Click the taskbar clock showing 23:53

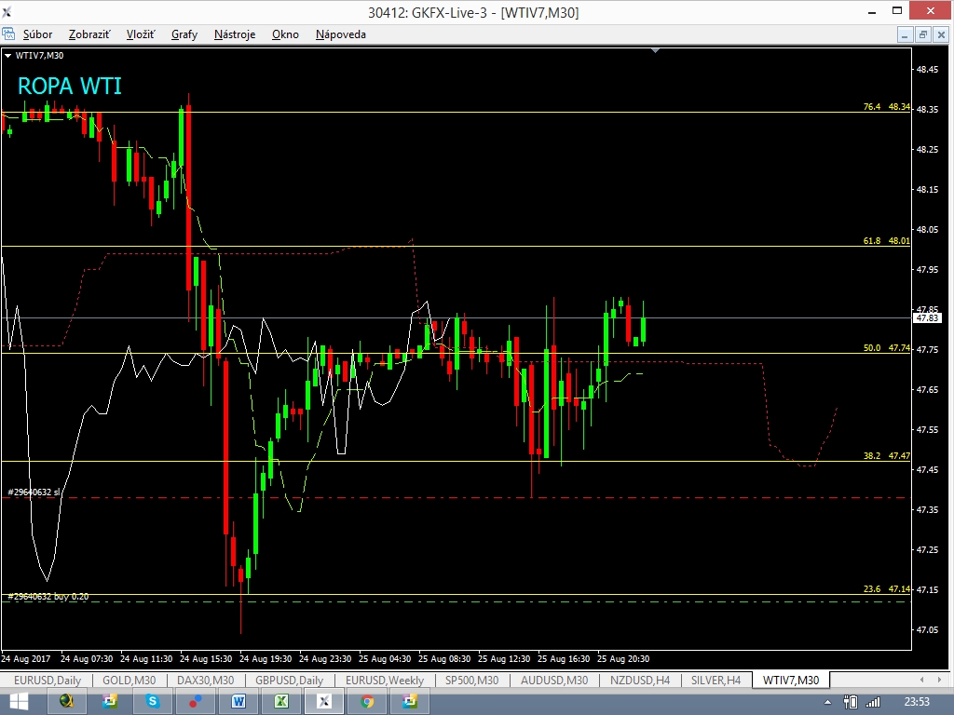(x=918, y=701)
